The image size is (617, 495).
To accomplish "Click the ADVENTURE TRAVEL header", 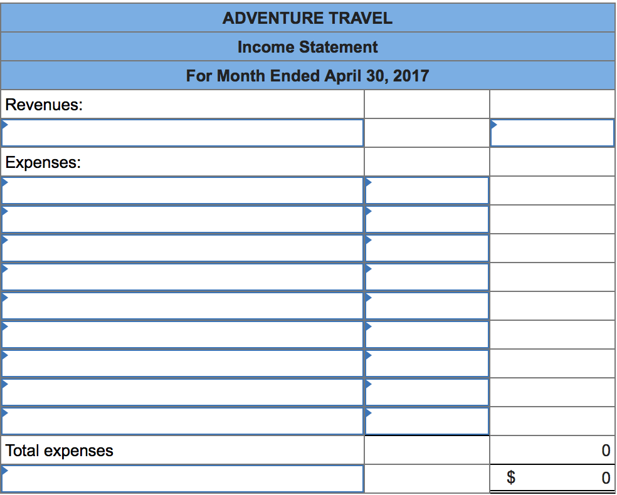I will tap(308, 18).
